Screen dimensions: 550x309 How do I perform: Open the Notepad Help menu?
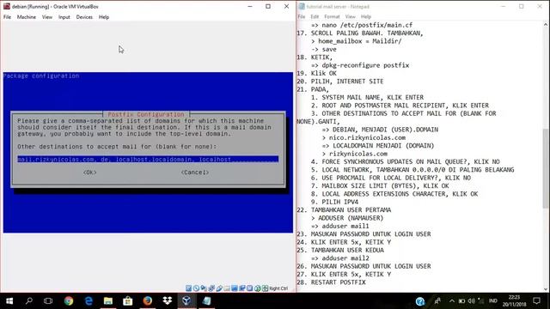click(366, 16)
